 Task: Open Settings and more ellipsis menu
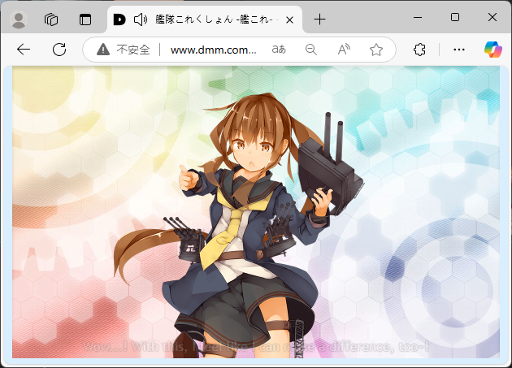click(459, 50)
